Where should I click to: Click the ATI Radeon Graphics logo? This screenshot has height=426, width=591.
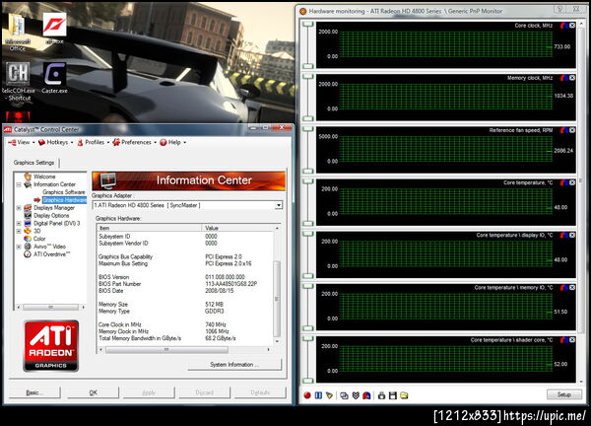pos(51,346)
